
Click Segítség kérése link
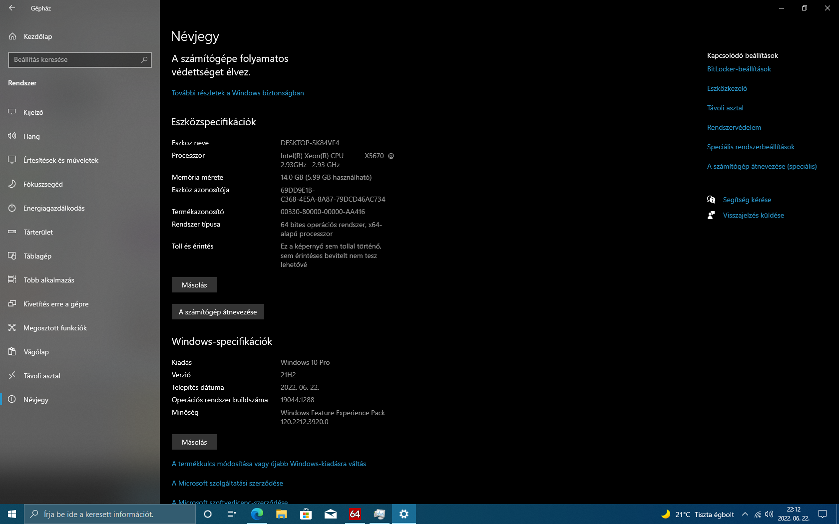747,200
